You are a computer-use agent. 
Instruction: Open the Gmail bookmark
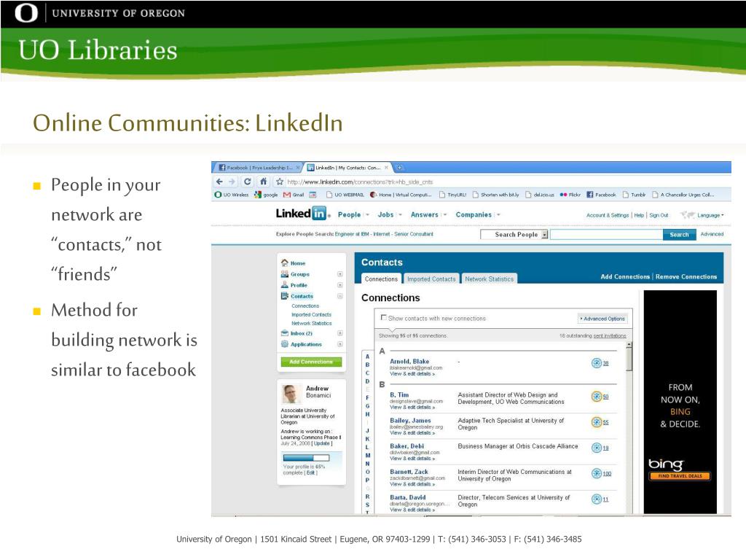coord(294,195)
